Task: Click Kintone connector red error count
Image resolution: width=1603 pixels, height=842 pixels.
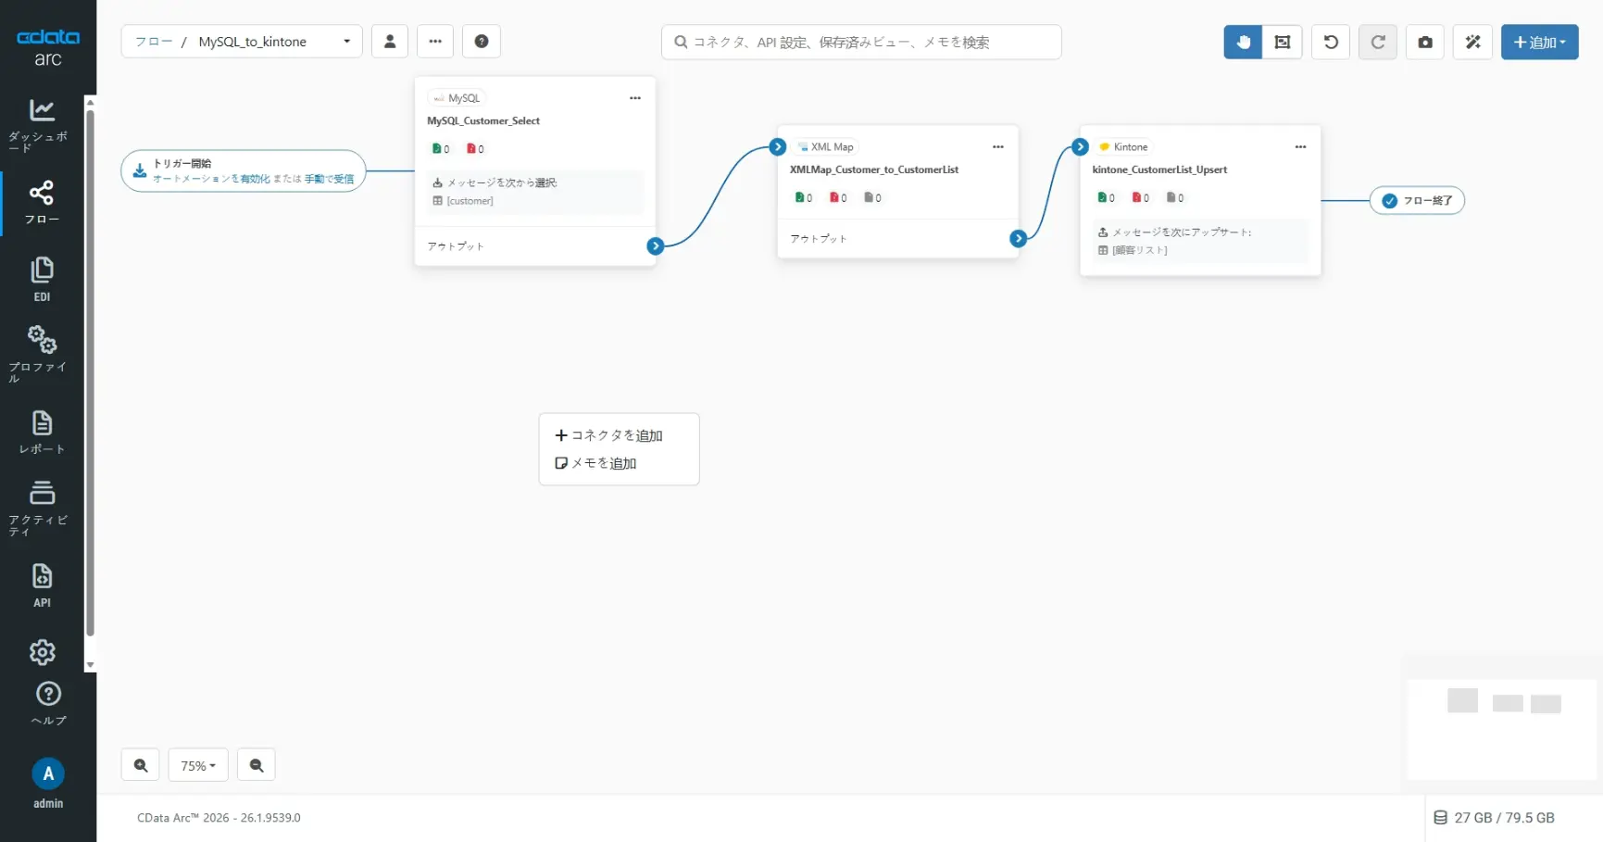Action: [1140, 197]
